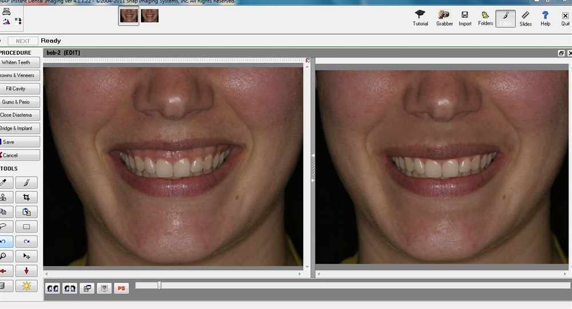Click the bottom slider handle
The height and width of the screenshot is (309, 572).
[x=160, y=286]
